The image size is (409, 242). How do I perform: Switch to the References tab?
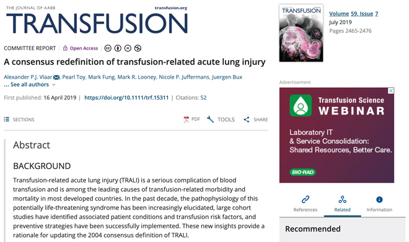pos(305,204)
